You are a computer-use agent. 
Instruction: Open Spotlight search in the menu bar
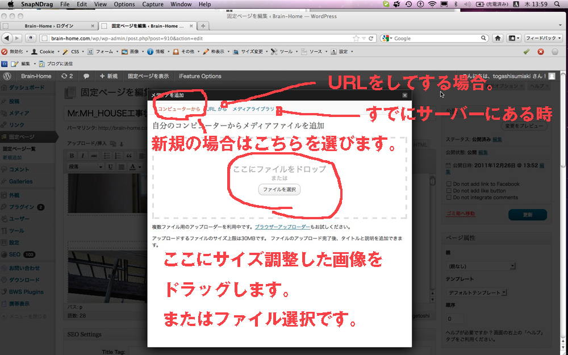557,5
